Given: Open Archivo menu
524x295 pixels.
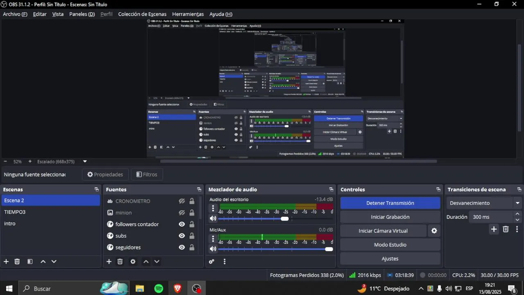Looking at the screenshot, I should tap(15, 14).
